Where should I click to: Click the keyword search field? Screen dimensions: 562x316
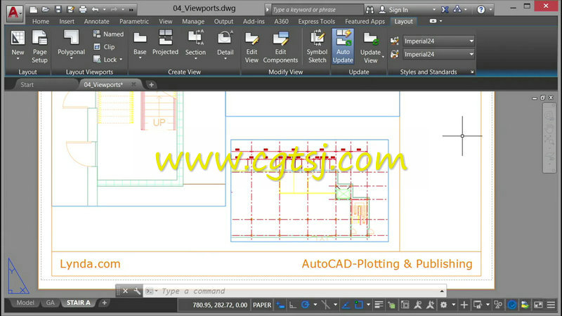tap(317, 10)
